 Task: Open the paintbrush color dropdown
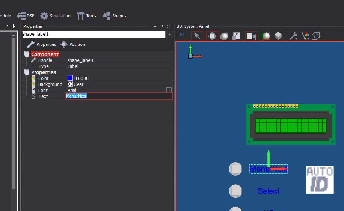coord(305,36)
